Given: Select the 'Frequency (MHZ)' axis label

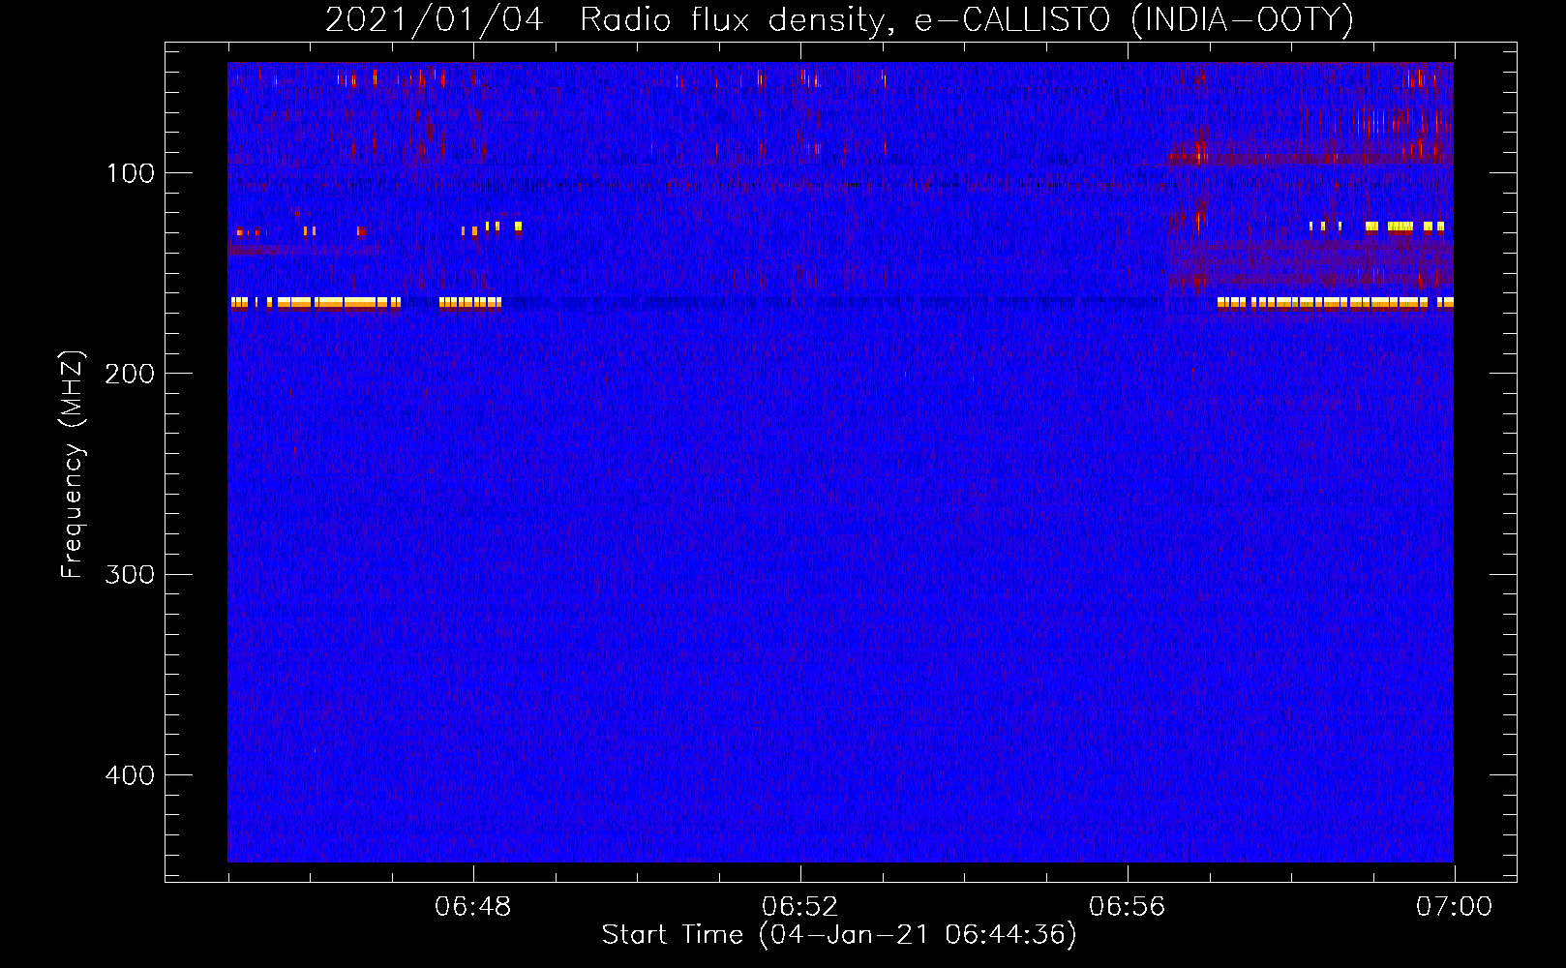Looking at the screenshot, I should pyautogui.click(x=73, y=465).
